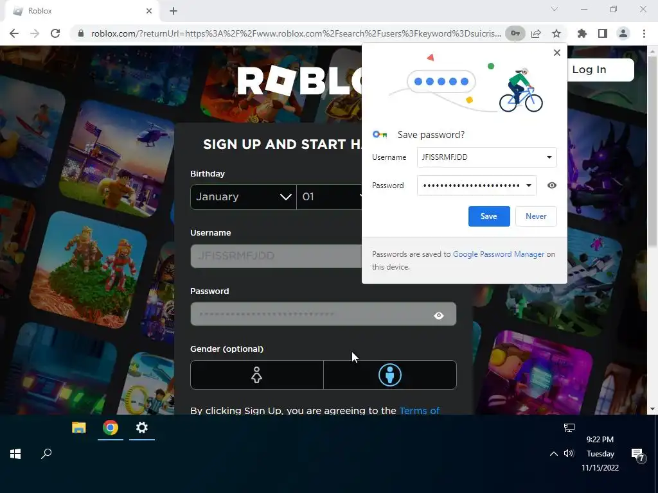Reload the Roblox page
The width and height of the screenshot is (658, 493).
(55, 33)
